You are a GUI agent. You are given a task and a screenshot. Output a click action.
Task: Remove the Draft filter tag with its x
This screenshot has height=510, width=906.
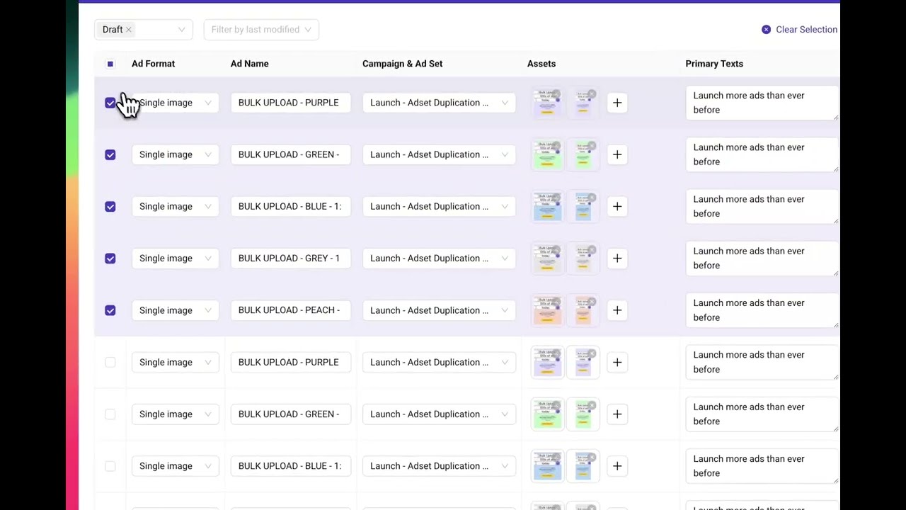[128, 30]
